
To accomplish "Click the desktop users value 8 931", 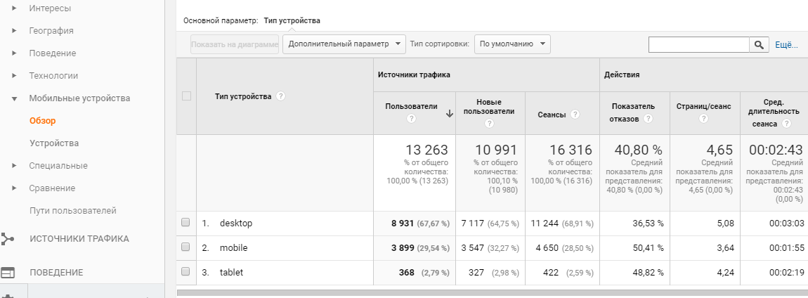I will coord(403,223).
